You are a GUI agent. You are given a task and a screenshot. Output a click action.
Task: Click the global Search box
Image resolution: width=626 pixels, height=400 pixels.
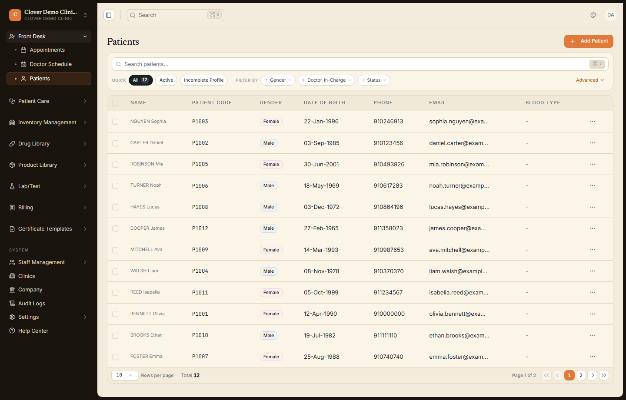pos(176,15)
